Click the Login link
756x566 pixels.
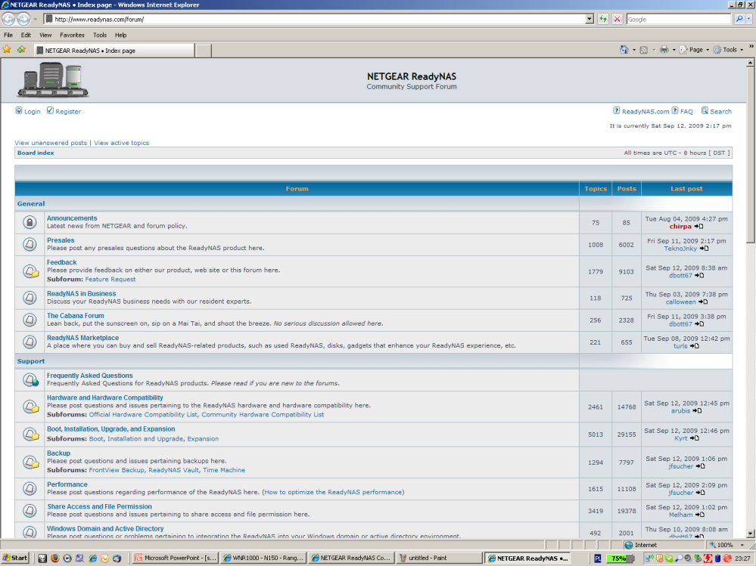28,111
